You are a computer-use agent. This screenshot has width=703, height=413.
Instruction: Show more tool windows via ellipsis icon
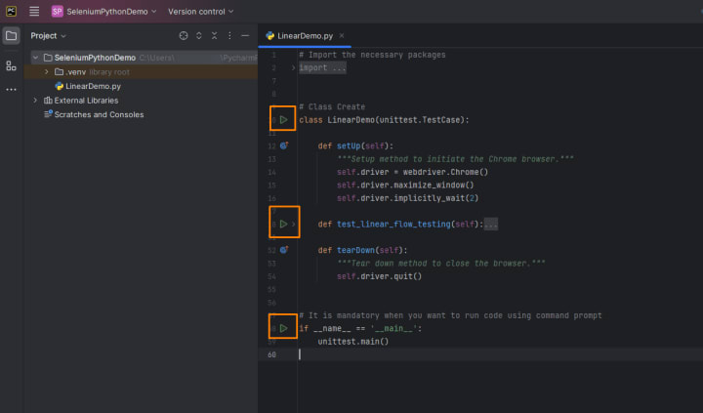tap(11, 90)
